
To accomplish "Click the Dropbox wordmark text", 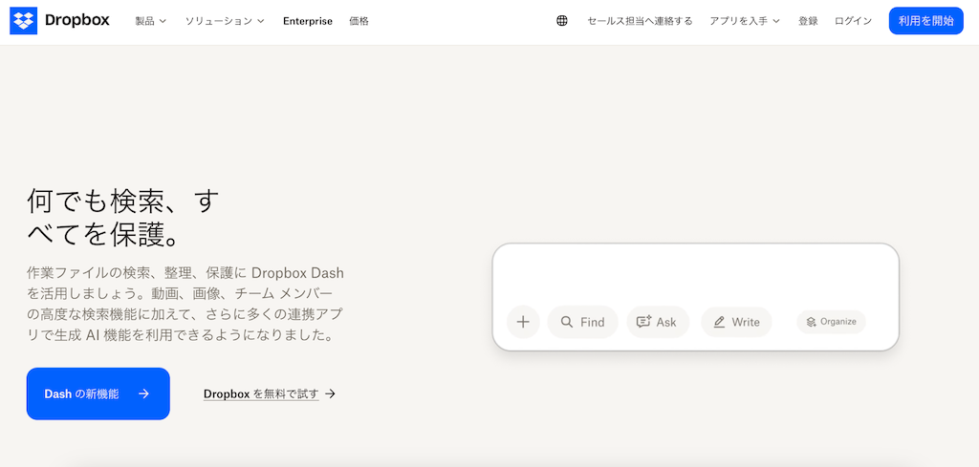I will pos(76,21).
